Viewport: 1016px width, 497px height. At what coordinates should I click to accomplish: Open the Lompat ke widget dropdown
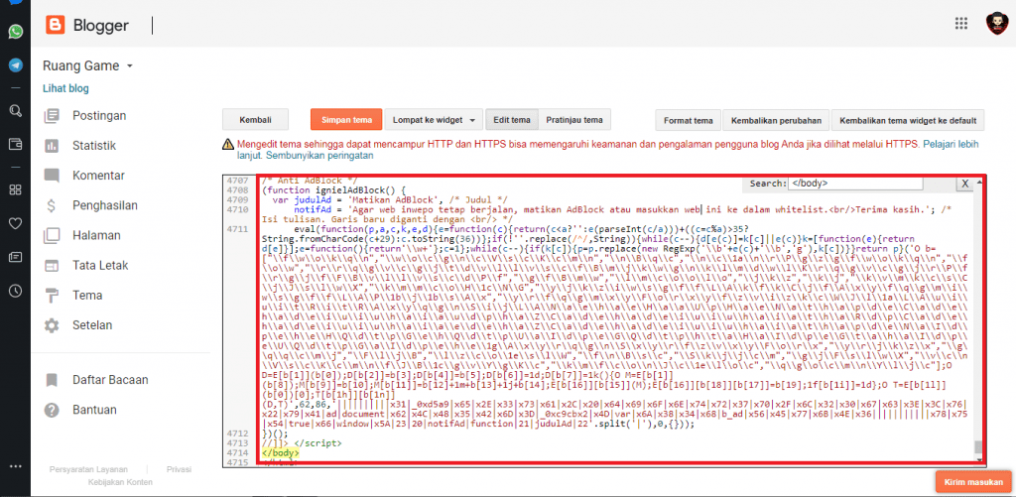click(434, 120)
